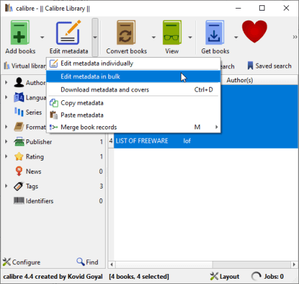
Task: Select the Publisher category
Action: pos(33,141)
